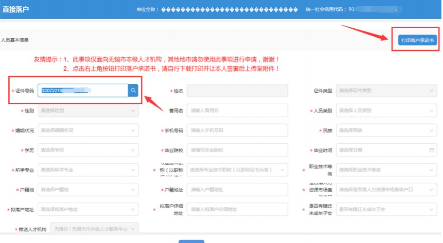This screenshot has height=243, width=443.
Task: Click the blue button at page bottom
Action: tap(191, 241)
